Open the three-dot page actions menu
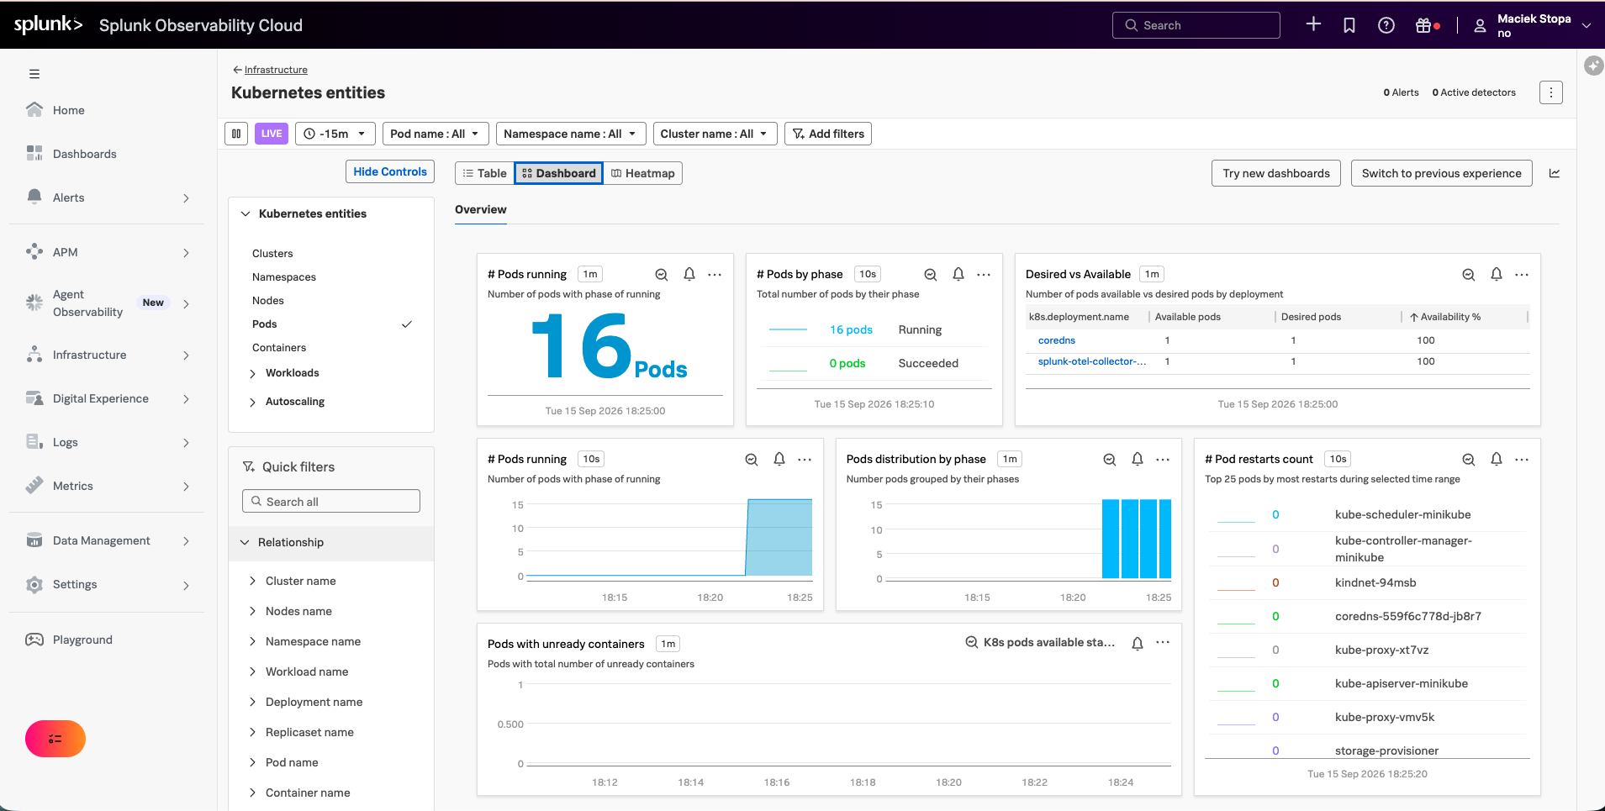Screen dimensions: 1605x811 pyautogui.click(x=1551, y=92)
